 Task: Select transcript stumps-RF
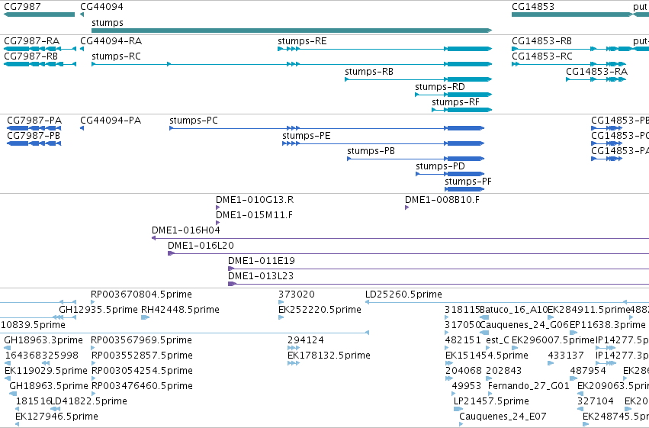pyautogui.click(x=461, y=110)
